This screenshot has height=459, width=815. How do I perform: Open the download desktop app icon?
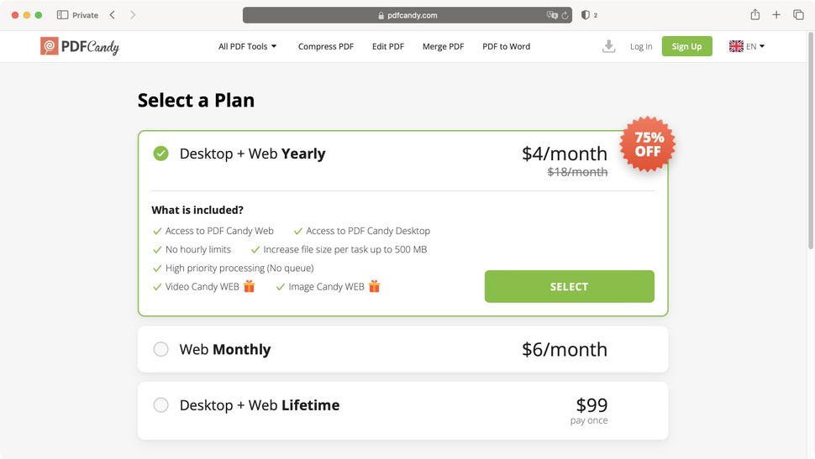coord(608,46)
